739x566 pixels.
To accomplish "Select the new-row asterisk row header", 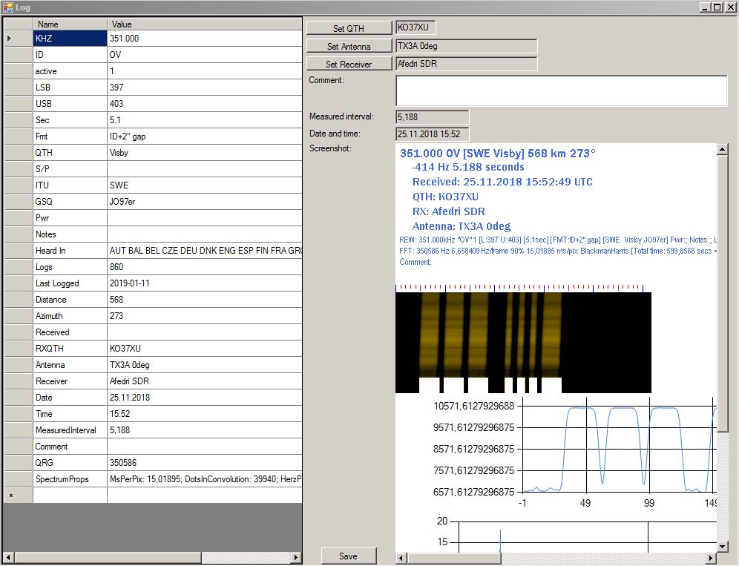I will (18, 496).
